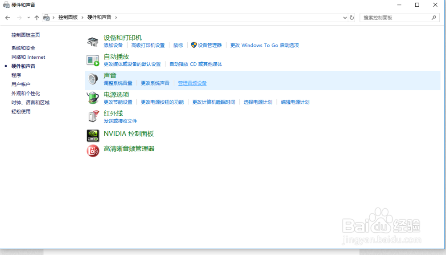Open the recent locations dropdown arrow
The image size is (446, 255).
(x=29, y=18)
